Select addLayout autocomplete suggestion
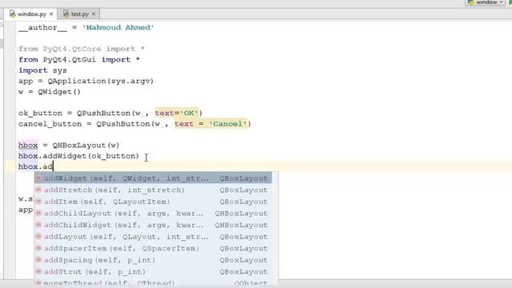The width and height of the screenshot is (512, 288). coord(153,237)
